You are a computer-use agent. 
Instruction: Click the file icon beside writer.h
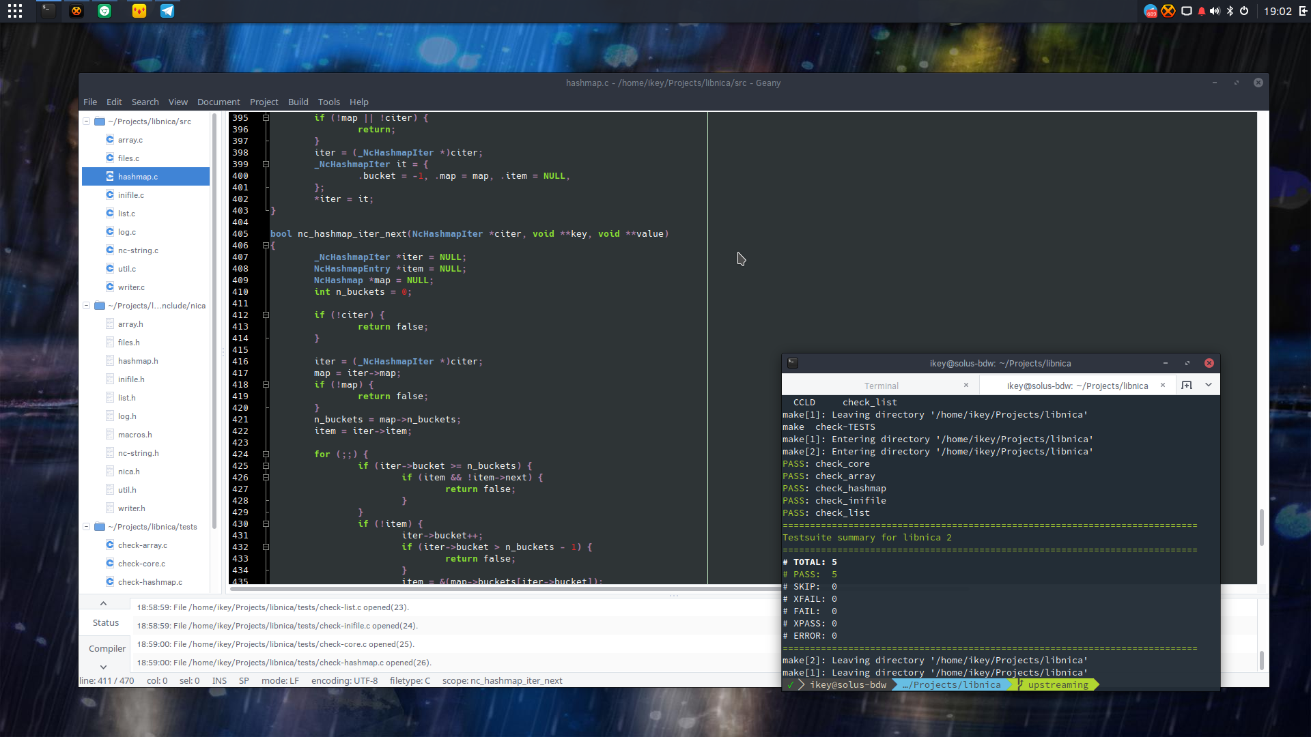click(110, 508)
